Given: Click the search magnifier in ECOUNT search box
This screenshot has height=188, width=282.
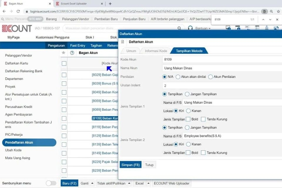Looking at the screenshot, I should point(179,28).
